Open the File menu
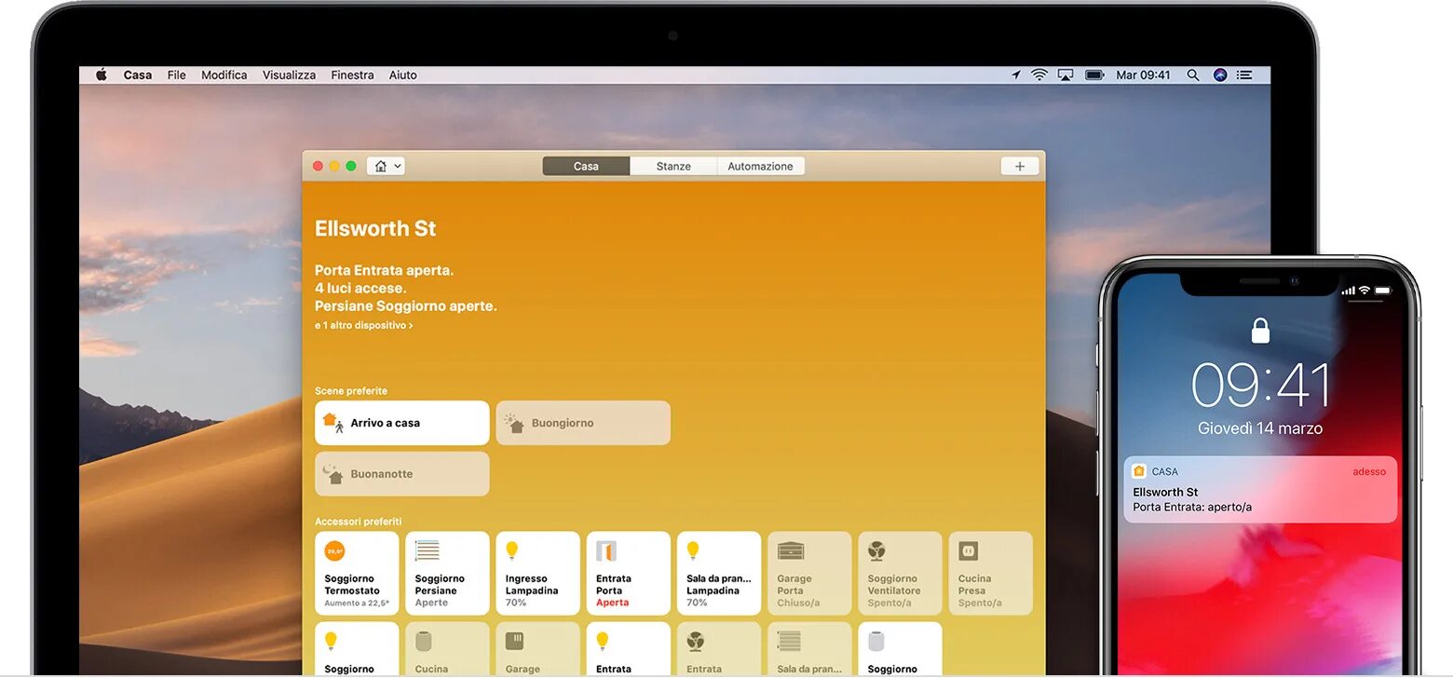The image size is (1453, 678). pyautogui.click(x=177, y=75)
